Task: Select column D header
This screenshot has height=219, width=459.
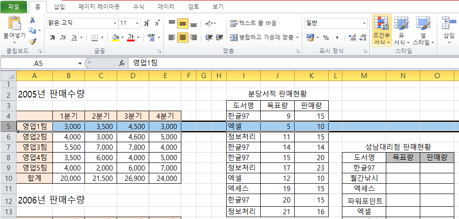Action: (133, 76)
